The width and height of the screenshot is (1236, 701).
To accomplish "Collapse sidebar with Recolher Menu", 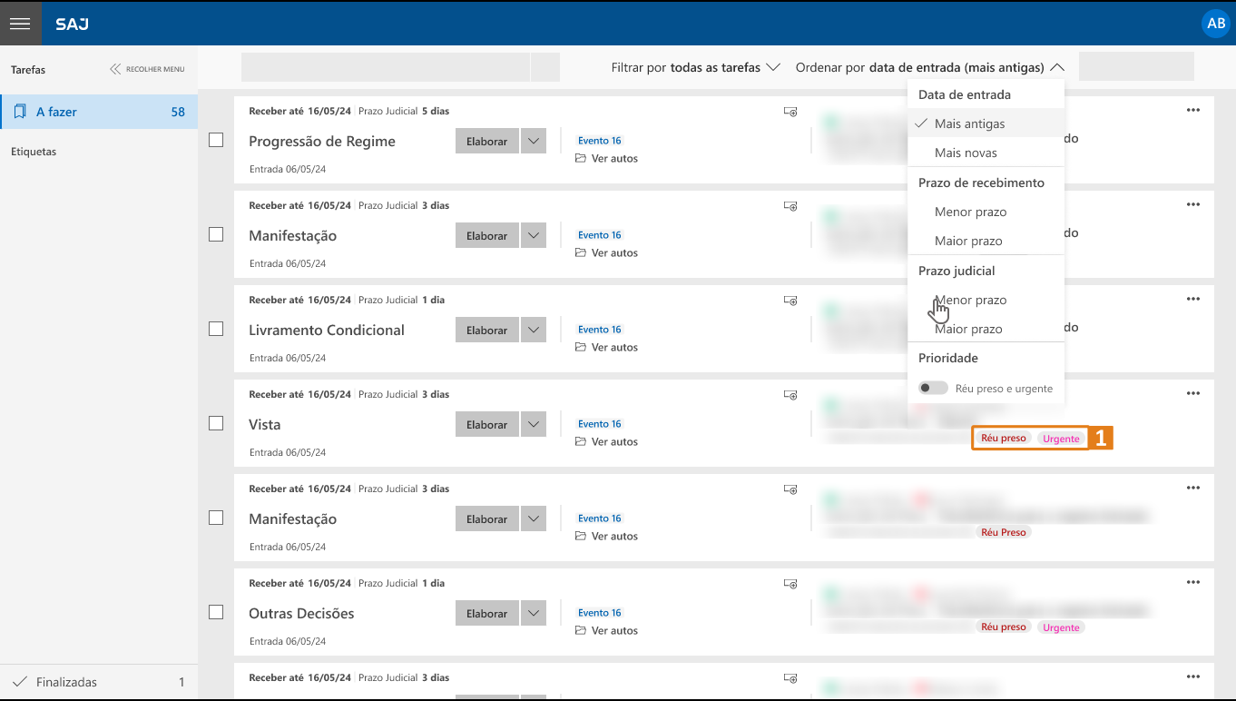I will 147,69.
